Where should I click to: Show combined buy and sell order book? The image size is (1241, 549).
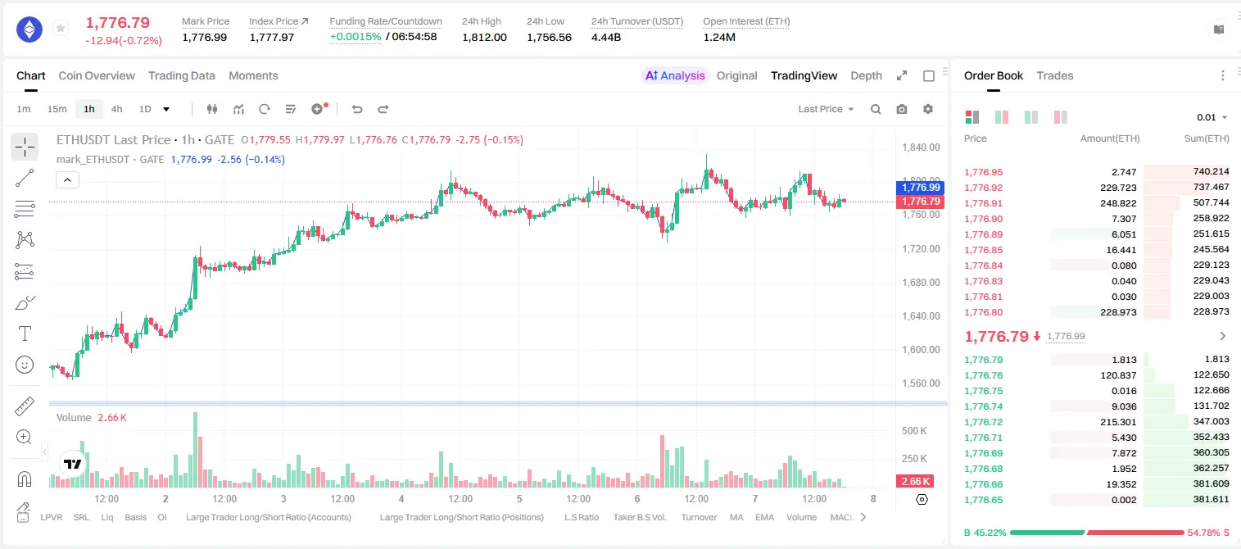point(972,117)
